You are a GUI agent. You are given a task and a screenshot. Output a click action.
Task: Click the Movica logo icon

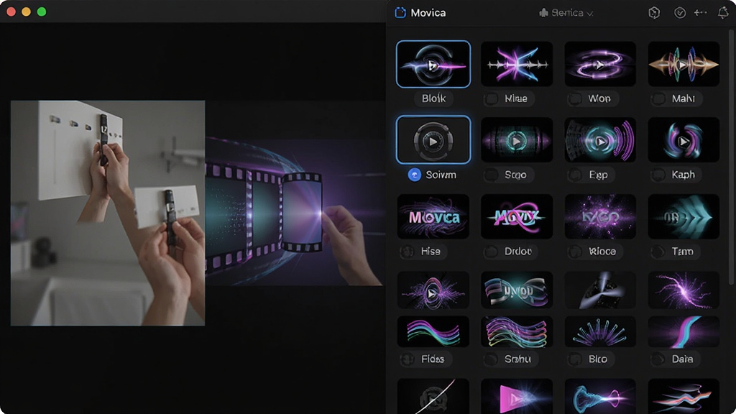tap(400, 13)
